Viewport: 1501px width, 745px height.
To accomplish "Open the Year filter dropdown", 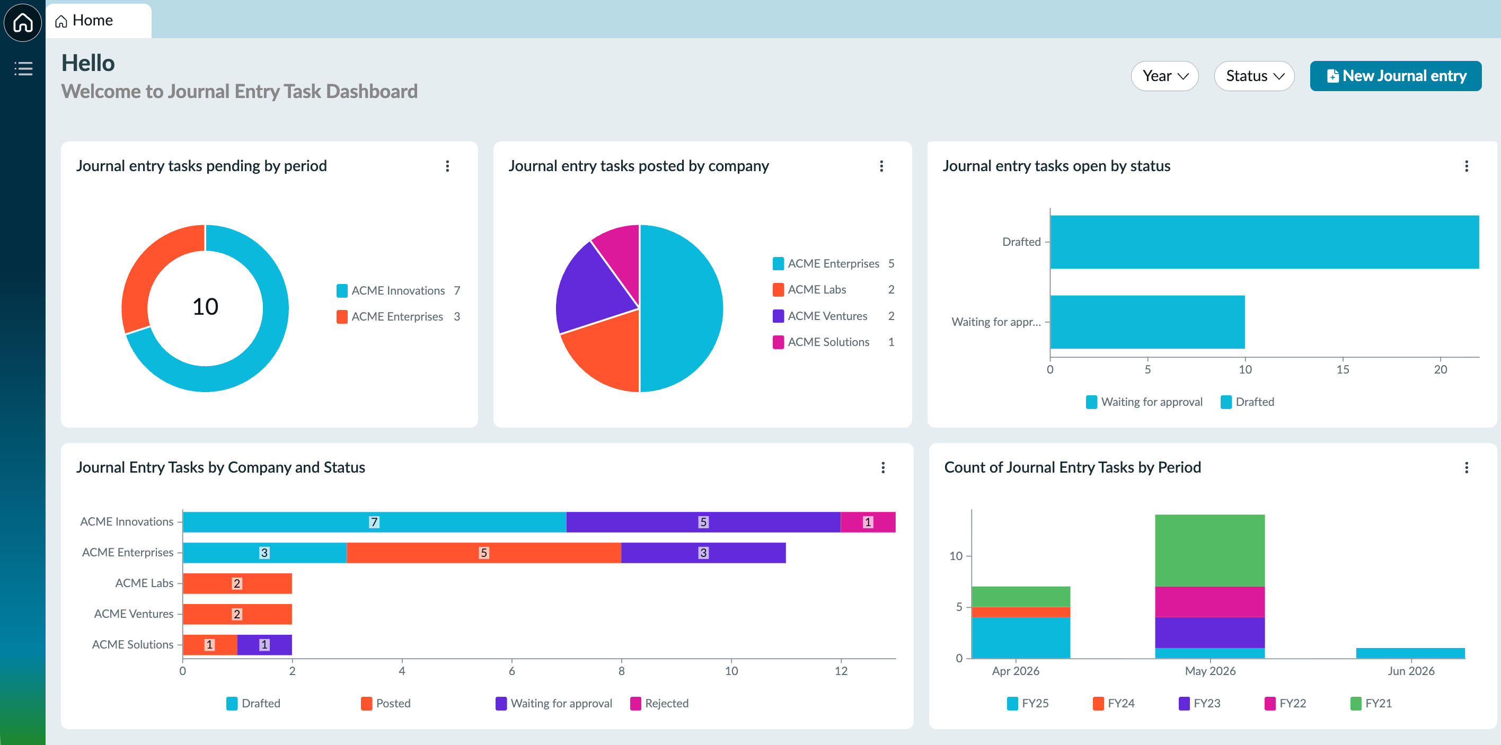I will pos(1164,76).
